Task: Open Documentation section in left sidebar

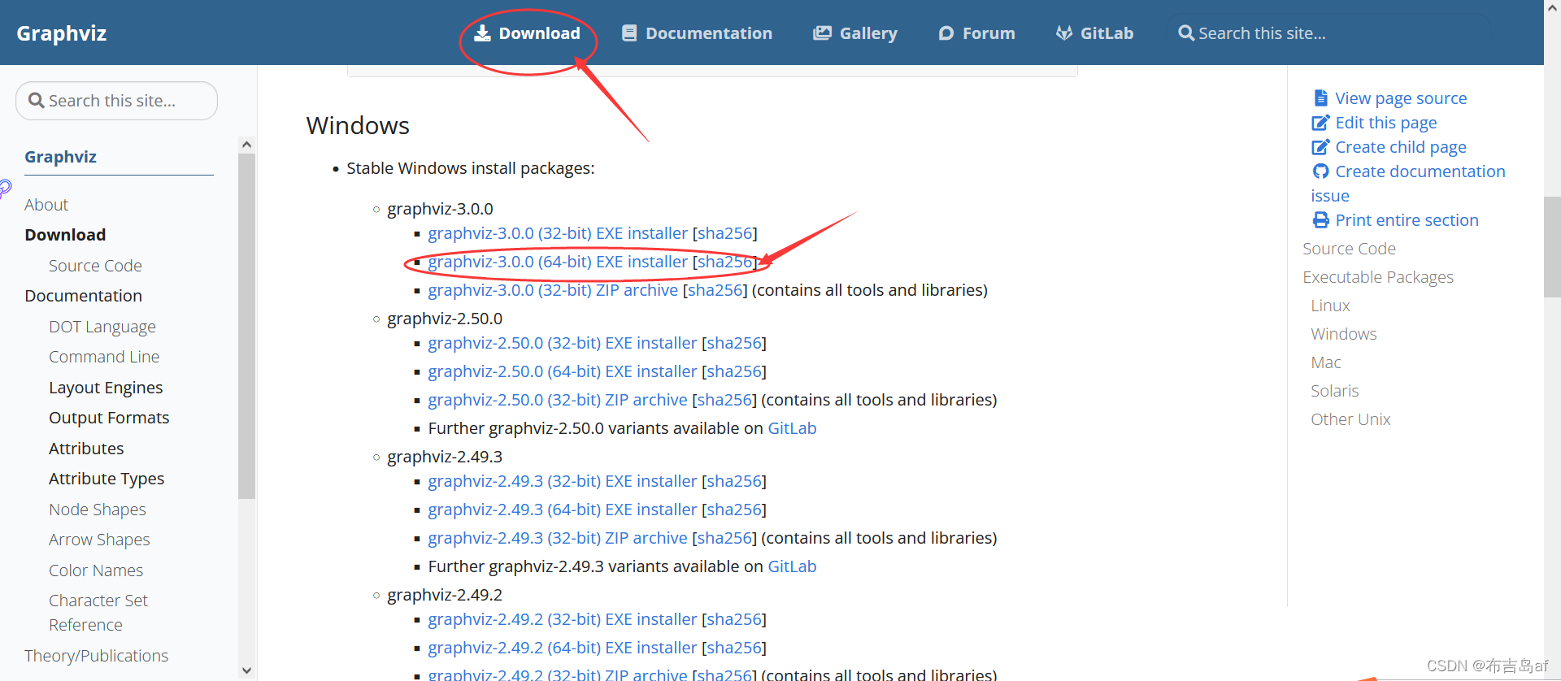Action: click(x=83, y=296)
